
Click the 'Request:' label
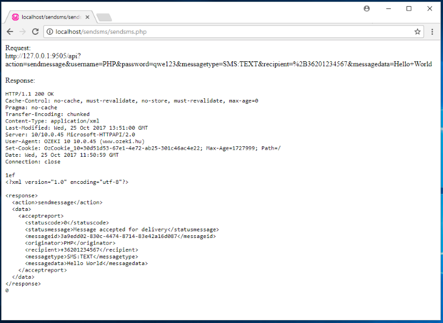click(18, 48)
